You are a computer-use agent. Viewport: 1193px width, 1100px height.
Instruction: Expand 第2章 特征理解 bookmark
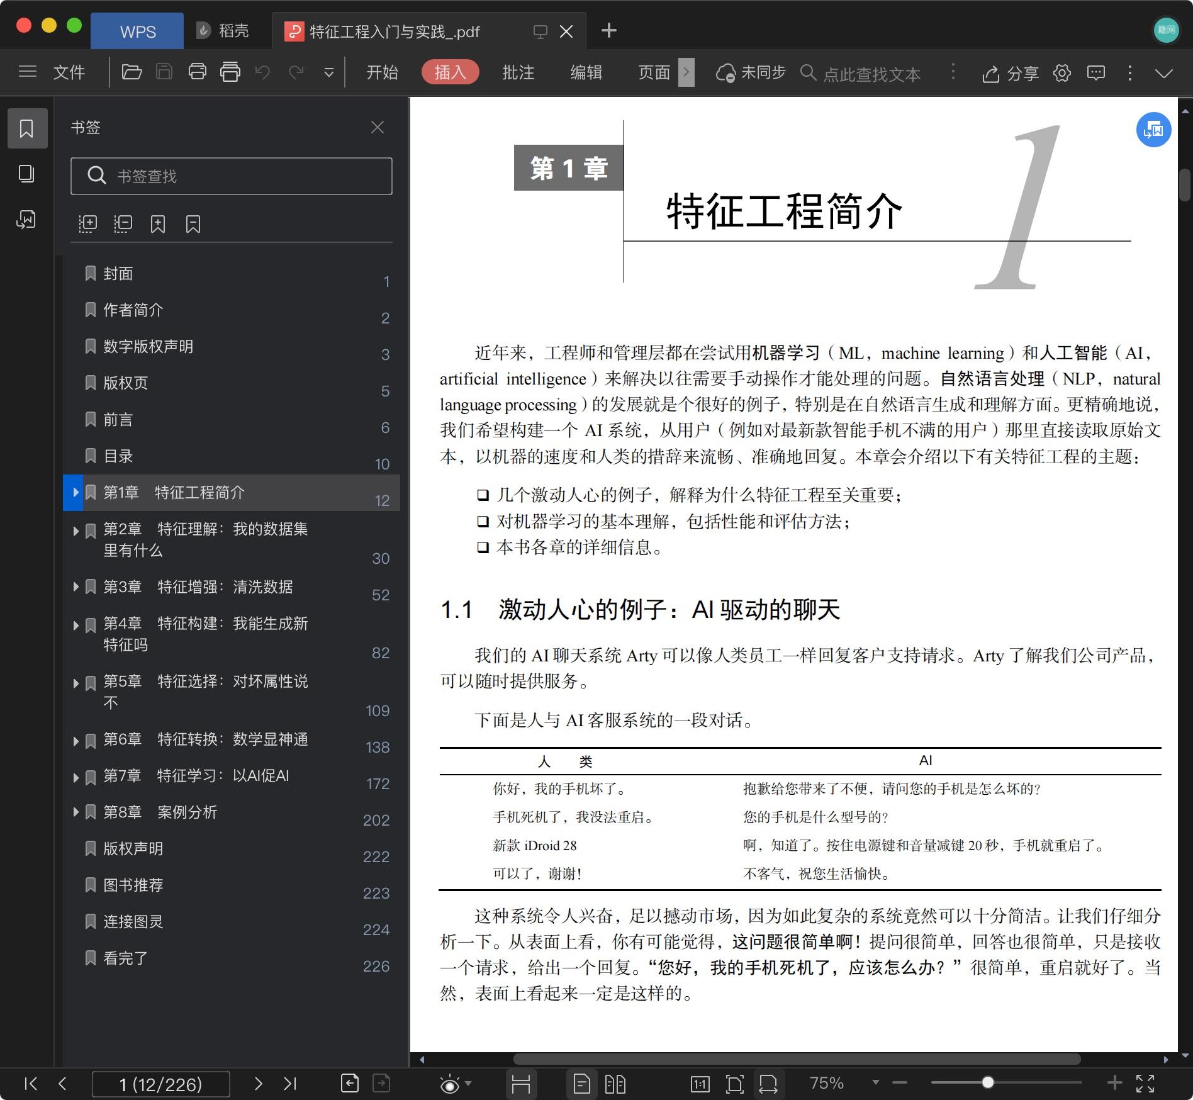pyautogui.click(x=76, y=530)
